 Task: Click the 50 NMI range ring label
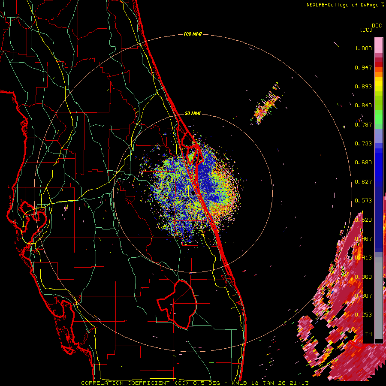(x=193, y=113)
